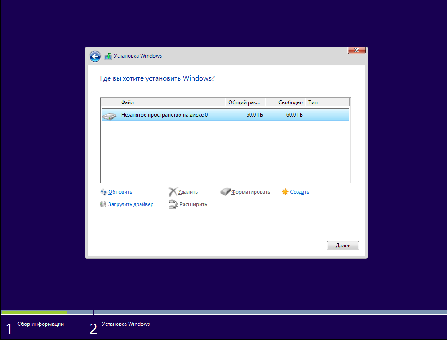Click the orange star icon beside Создать
This screenshot has height=340, width=447.
coord(285,192)
